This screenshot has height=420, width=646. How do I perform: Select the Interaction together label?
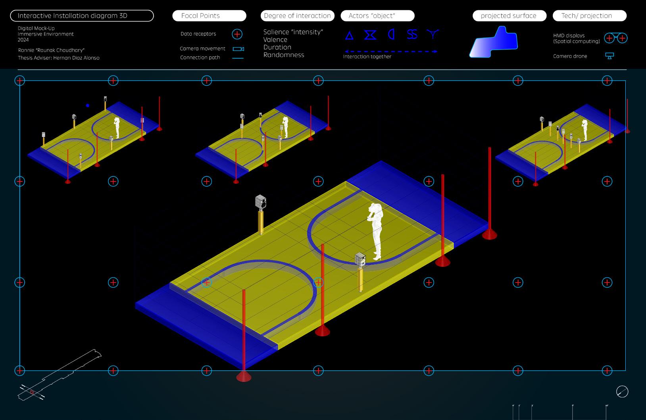point(367,57)
